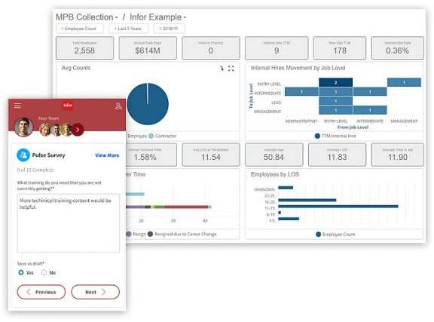Select the blonde team member avatar
The height and width of the screenshot is (322, 434).
[x=45, y=130]
